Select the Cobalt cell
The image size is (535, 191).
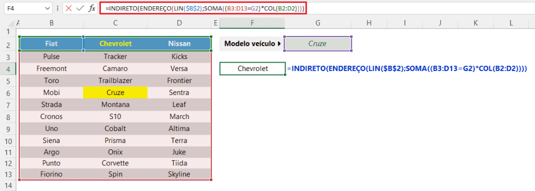tap(115, 128)
